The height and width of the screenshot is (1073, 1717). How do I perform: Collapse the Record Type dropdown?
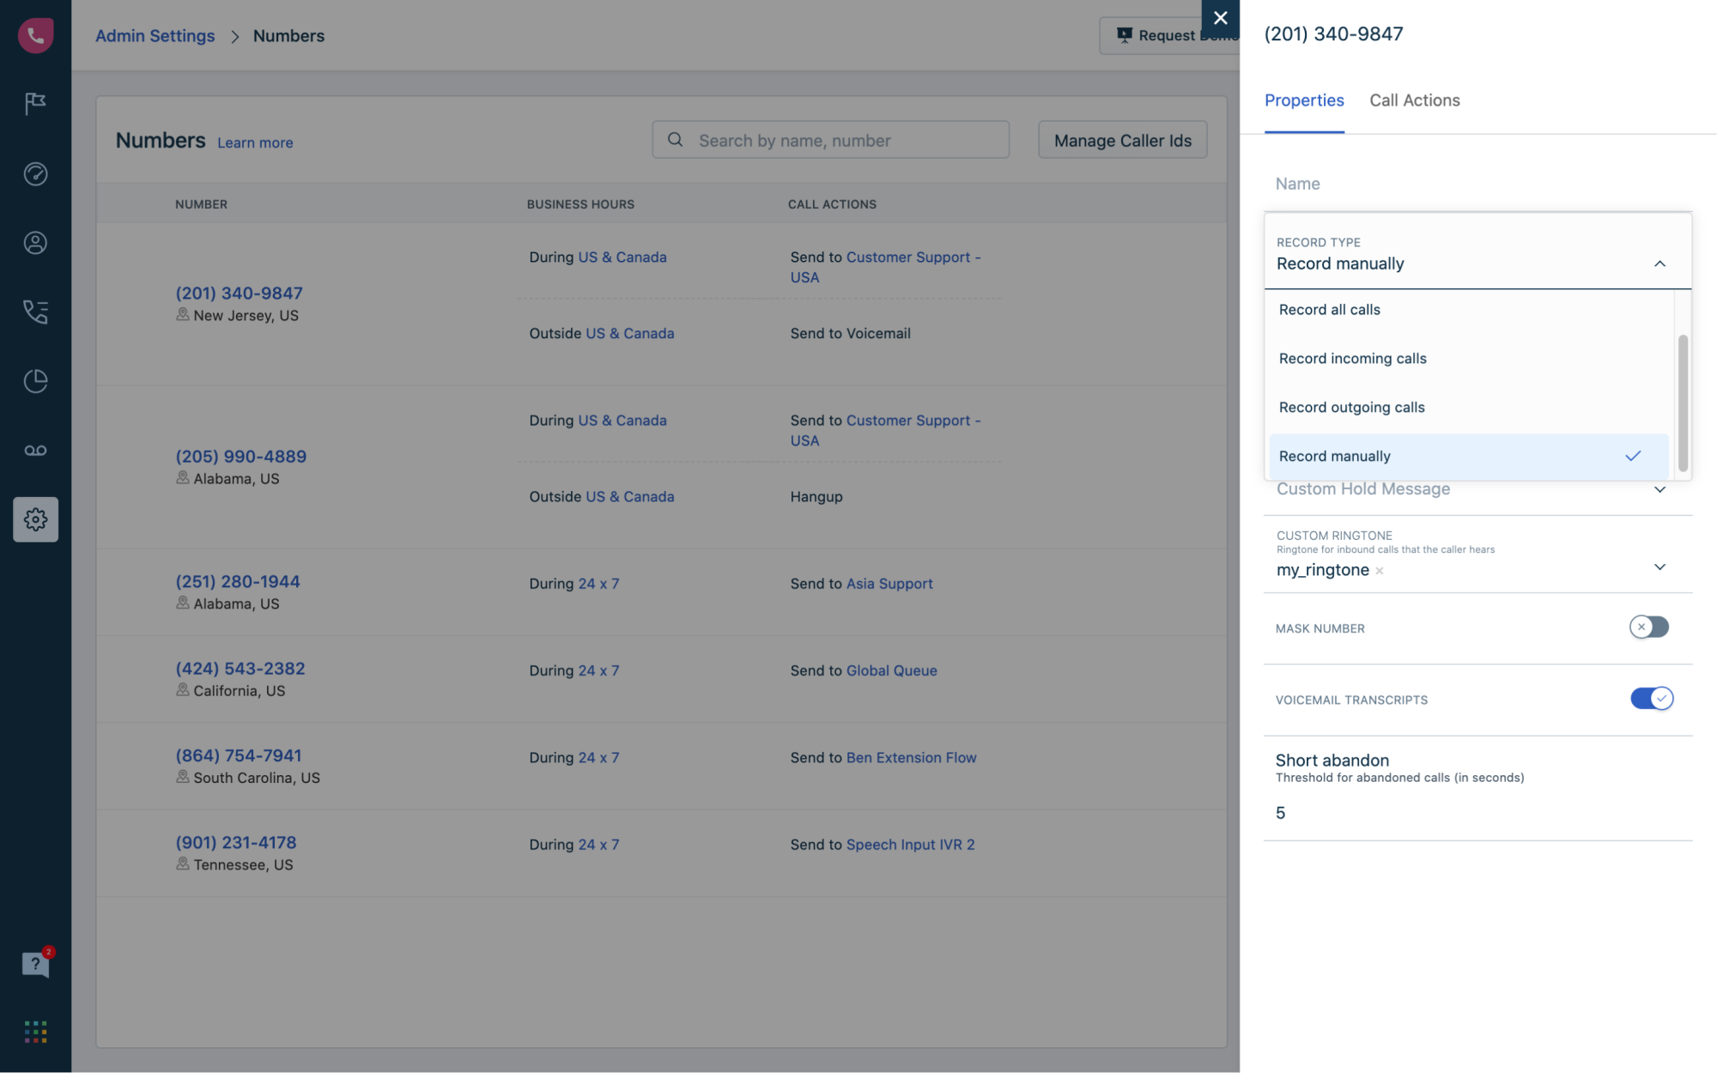coord(1659,264)
